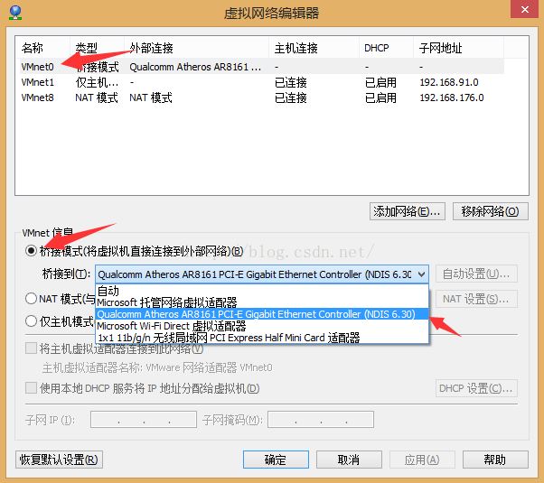The image size is (544, 483).
Task: Choose 1x1 11b/g/n 无线局域网 adapter option
Action: [262, 338]
